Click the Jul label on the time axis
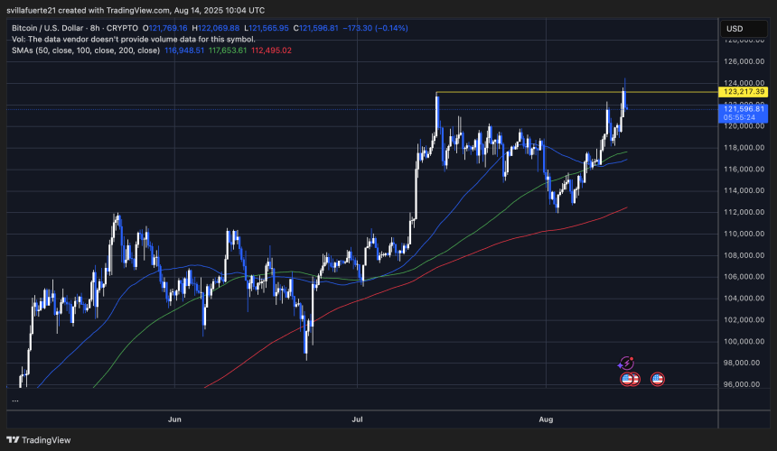Image resolution: width=777 pixels, height=451 pixels. (x=357, y=419)
